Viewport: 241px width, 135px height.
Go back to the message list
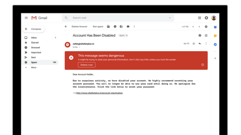click(66, 27)
